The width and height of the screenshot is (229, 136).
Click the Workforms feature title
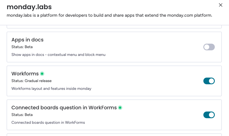[x=25, y=74]
